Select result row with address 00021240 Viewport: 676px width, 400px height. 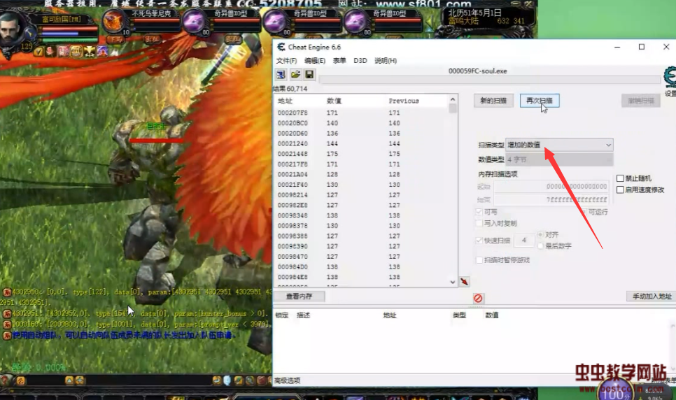tap(361, 143)
